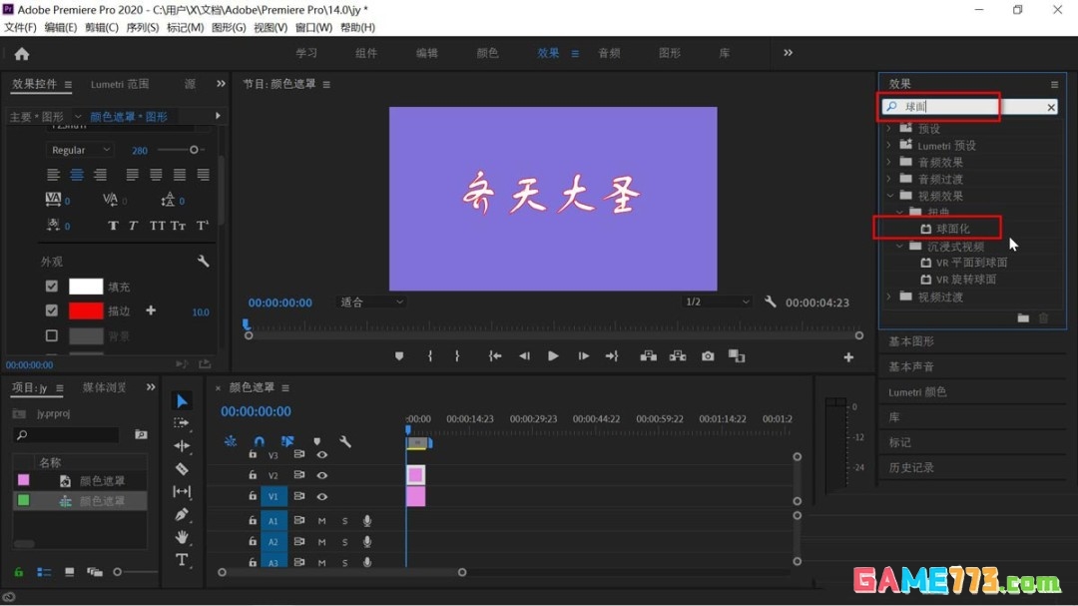The image size is (1078, 606).
Task: Clear the effects search with the X button
Action: coord(1050,107)
